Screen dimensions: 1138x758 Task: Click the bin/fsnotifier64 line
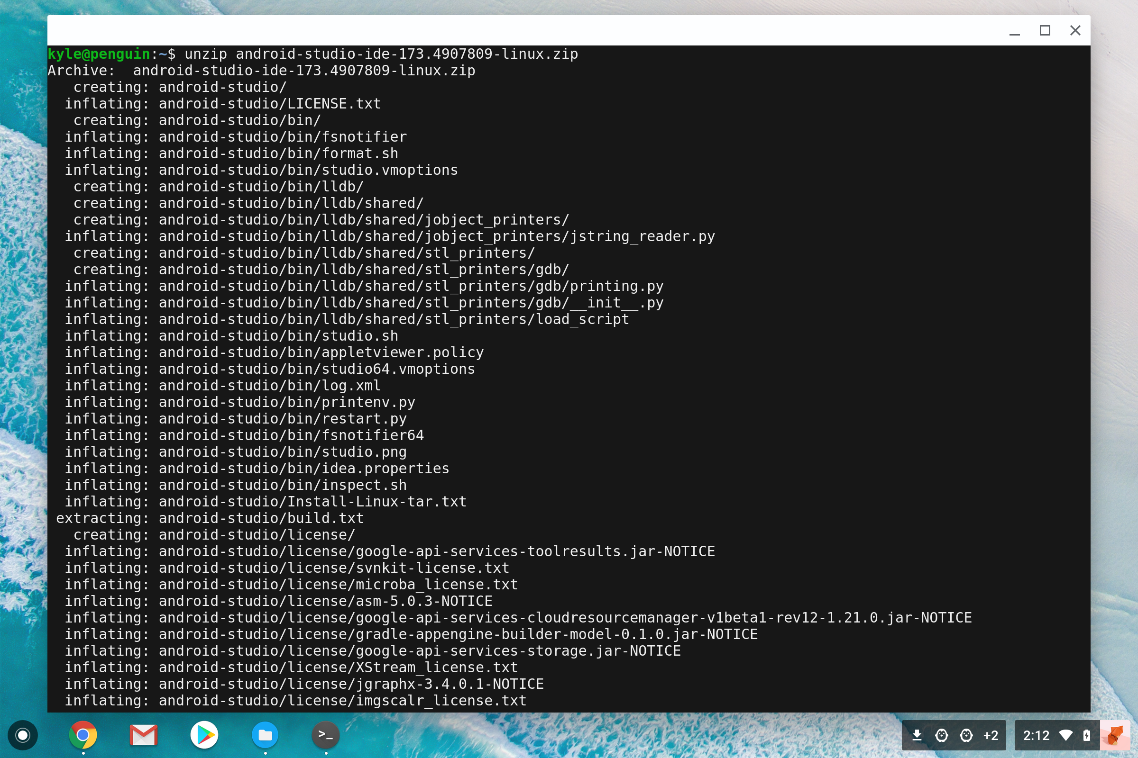tap(244, 435)
